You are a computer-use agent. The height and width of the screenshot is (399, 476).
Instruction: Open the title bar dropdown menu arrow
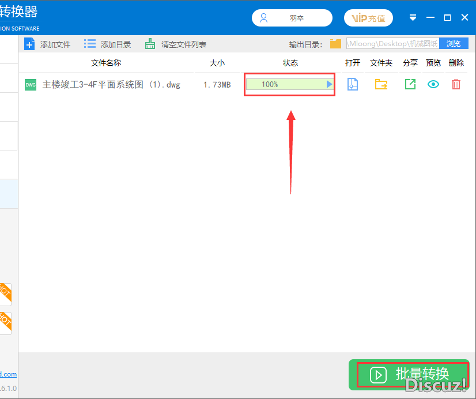tap(413, 18)
